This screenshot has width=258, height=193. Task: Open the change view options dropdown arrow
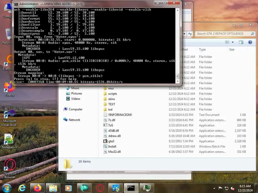pyautogui.click(x=233, y=42)
